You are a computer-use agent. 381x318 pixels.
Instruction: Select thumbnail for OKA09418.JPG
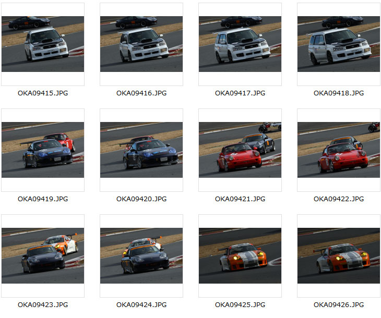point(339,44)
